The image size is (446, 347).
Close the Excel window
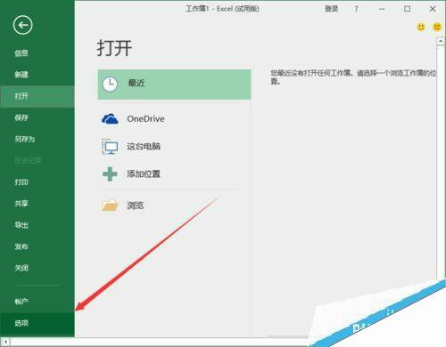433,9
